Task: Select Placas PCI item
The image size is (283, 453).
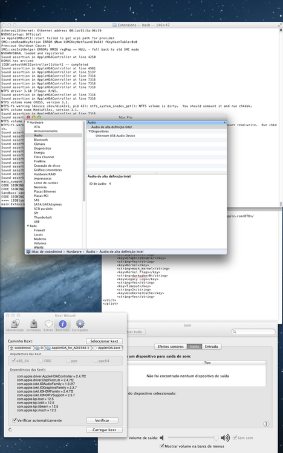Action: [41, 196]
